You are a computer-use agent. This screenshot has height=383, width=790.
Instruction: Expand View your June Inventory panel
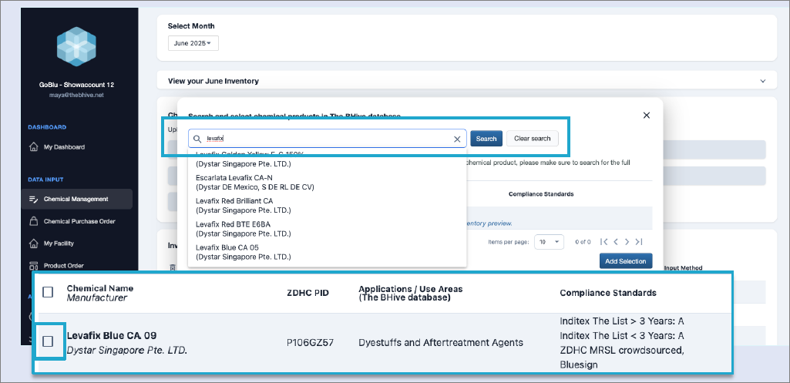coord(763,81)
